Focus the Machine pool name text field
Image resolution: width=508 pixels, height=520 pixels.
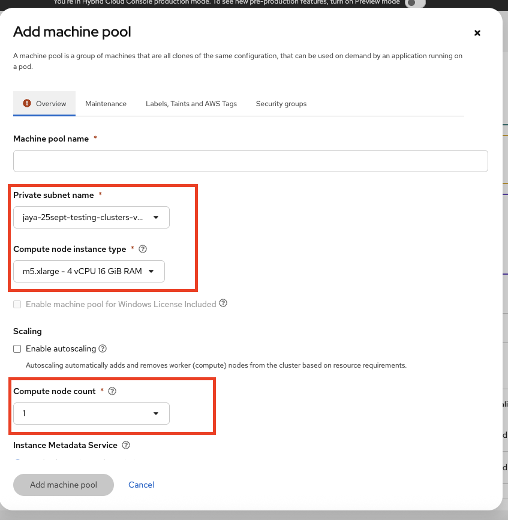(x=250, y=161)
